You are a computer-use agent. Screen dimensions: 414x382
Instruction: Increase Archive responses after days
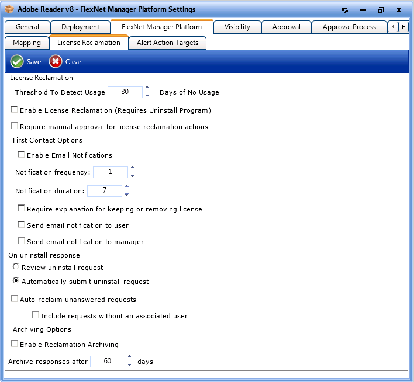point(129,357)
